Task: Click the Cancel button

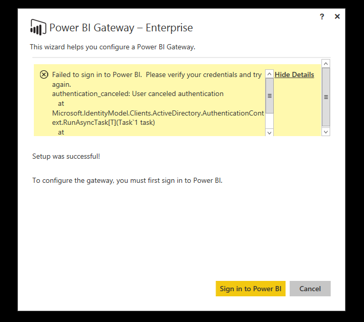Action: [x=310, y=289]
